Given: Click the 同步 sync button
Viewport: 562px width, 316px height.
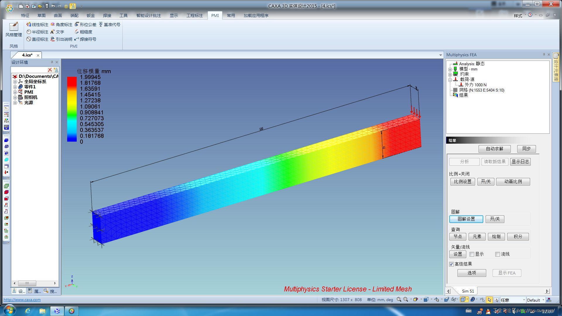Looking at the screenshot, I should click(527, 149).
